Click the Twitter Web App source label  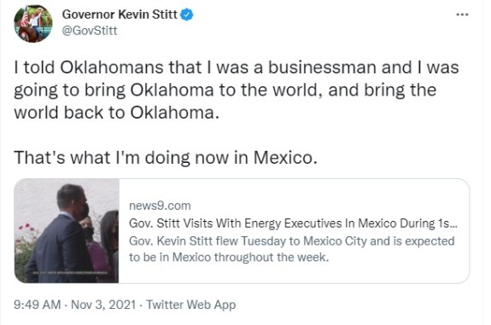(191, 305)
